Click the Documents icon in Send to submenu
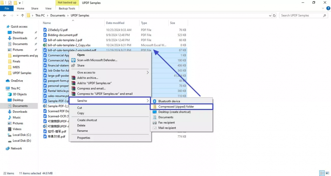 click(155, 117)
